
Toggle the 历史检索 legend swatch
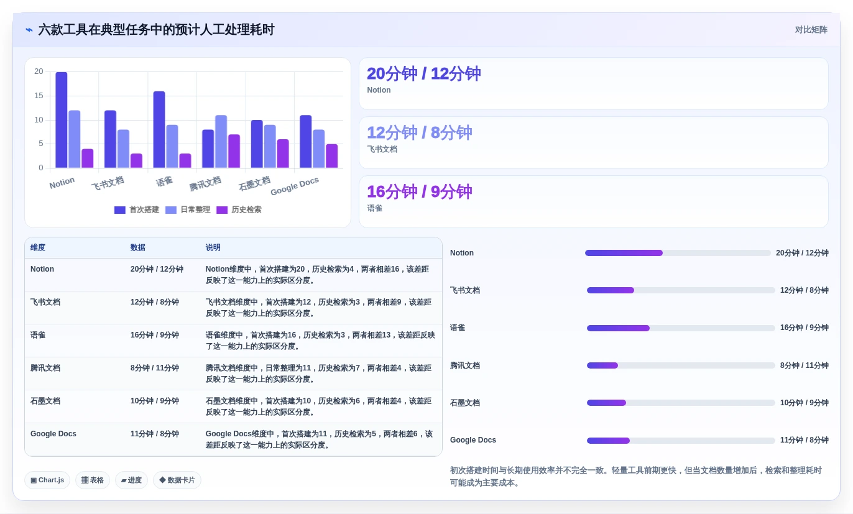[x=222, y=210]
